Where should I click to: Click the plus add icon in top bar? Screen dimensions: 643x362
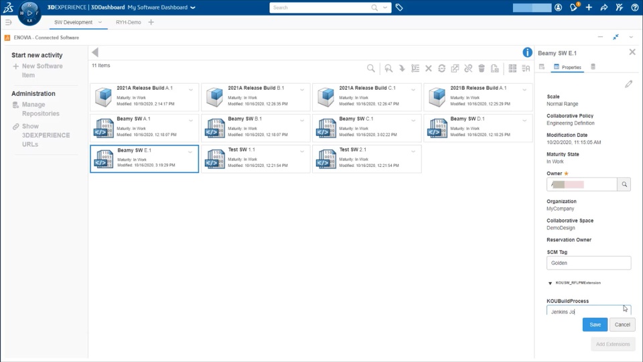tap(589, 7)
